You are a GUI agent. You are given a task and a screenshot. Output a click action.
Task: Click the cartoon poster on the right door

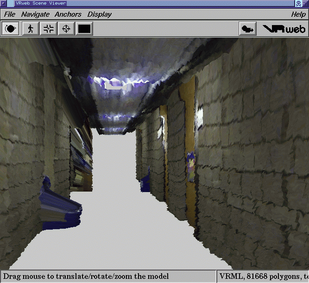click(191, 167)
